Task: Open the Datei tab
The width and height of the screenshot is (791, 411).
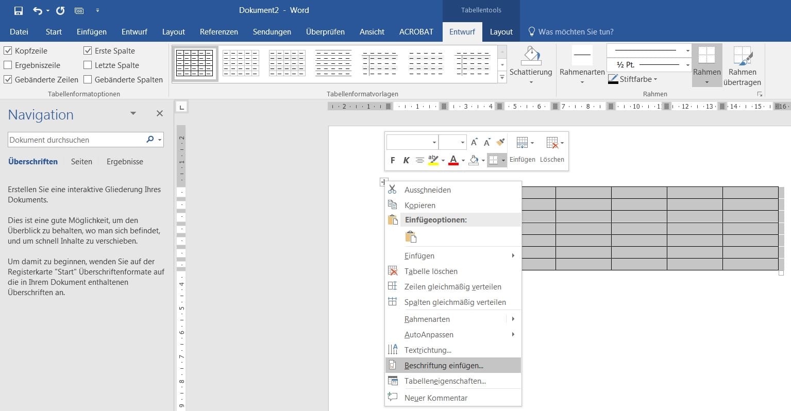Action: pos(19,31)
